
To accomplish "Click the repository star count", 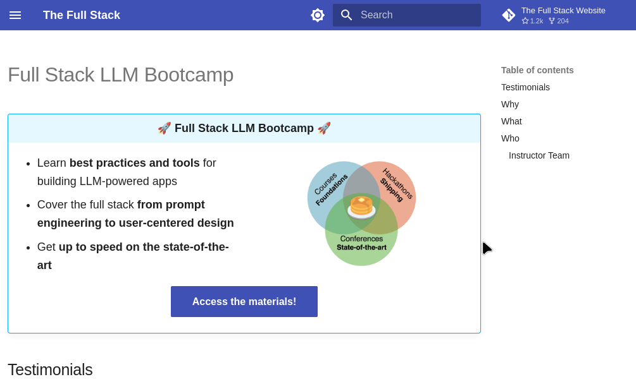I will tap(533, 21).
